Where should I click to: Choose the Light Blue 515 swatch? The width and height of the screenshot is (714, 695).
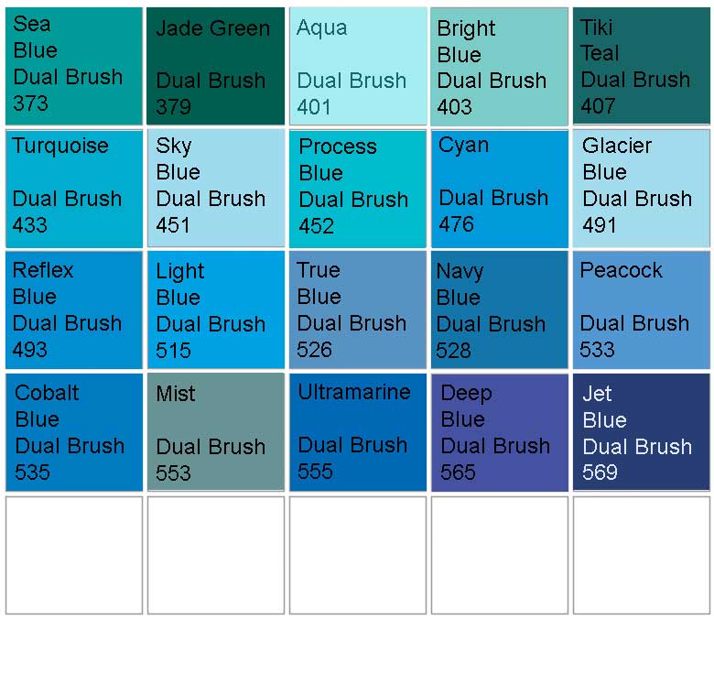click(x=216, y=310)
